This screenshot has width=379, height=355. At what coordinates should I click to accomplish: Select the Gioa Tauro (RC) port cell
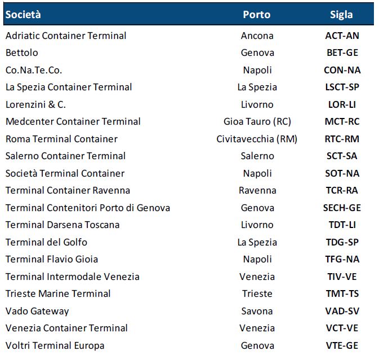pyautogui.click(x=257, y=121)
